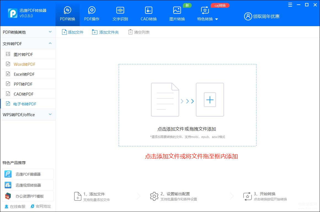Click the 图片转PDF image icon

pos(8,54)
